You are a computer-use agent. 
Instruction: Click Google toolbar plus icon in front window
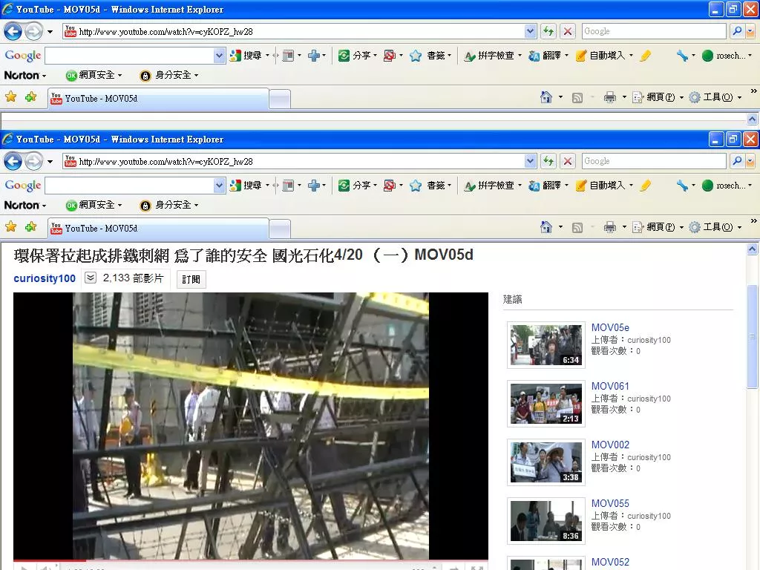(314, 185)
